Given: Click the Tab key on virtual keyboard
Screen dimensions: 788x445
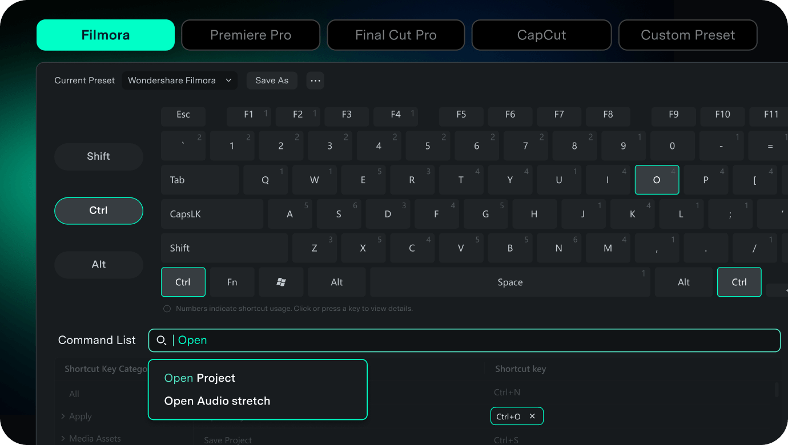Looking at the screenshot, I should tap(200, 180).
